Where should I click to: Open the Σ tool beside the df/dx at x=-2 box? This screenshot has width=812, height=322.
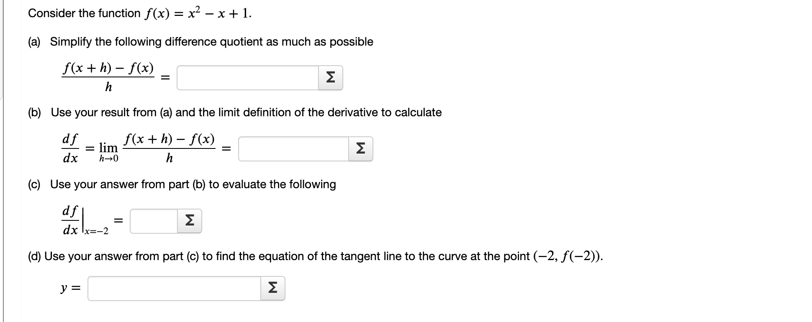[x=189, y=220]
